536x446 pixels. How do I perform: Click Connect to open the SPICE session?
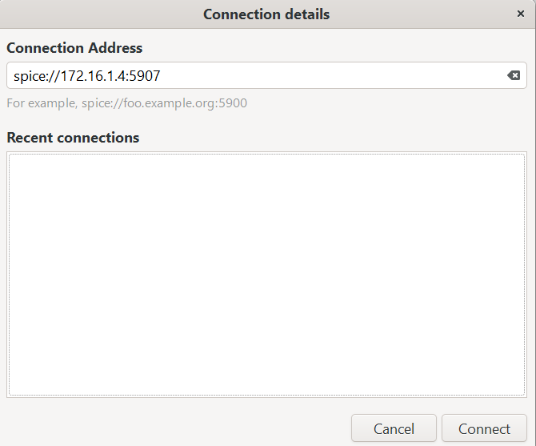pos(484,428)
